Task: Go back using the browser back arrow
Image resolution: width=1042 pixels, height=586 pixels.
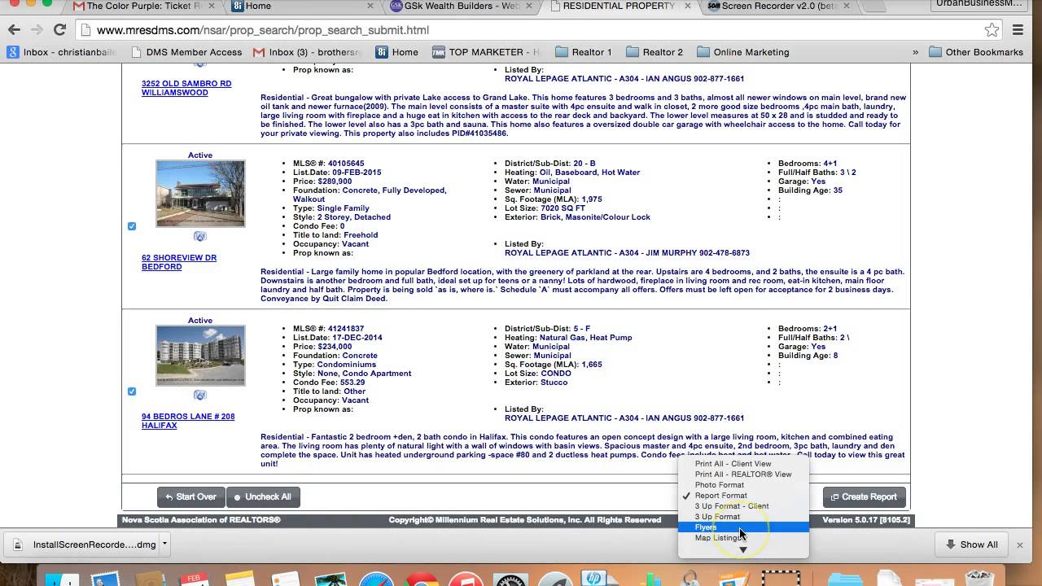Action: click(x=14, y=30)
